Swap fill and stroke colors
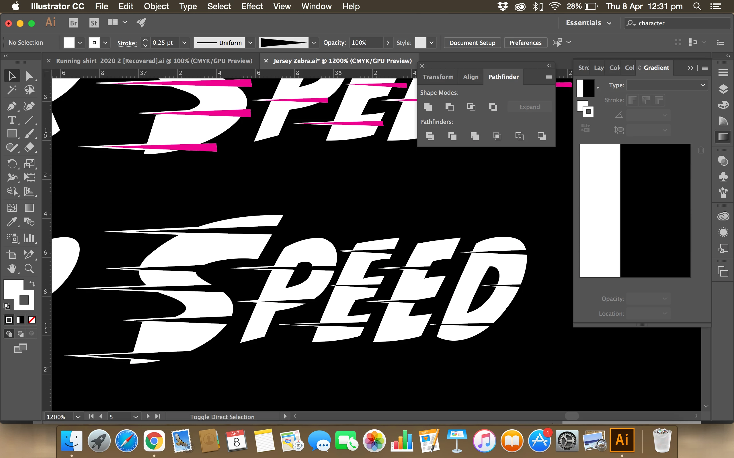The height and width of the screenshot is (458, 734). point(32,283)
